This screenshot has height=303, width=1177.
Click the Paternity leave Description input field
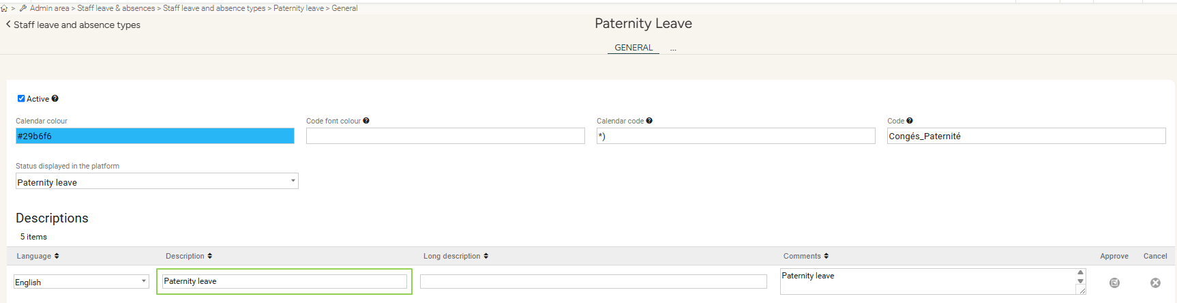click(x=284, y=281)
